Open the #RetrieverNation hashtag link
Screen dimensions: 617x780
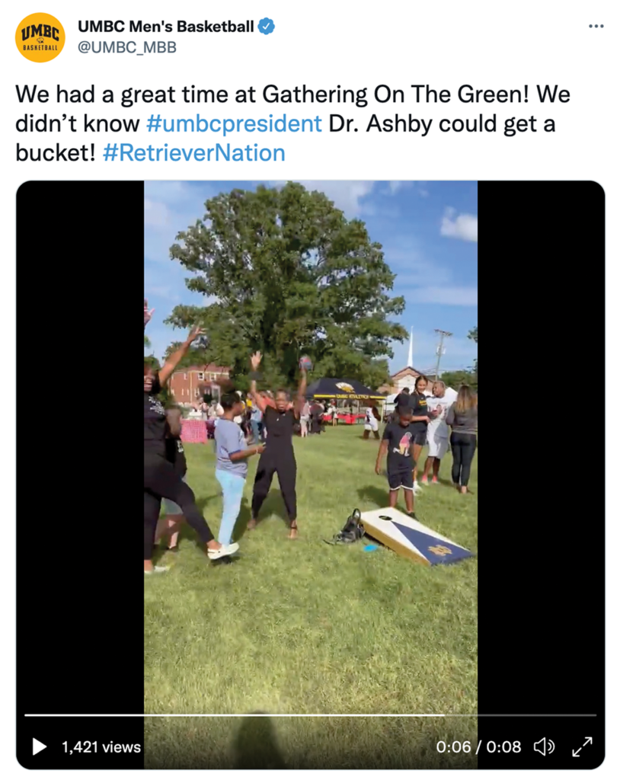pyautogui.click(x=193, y=152)
